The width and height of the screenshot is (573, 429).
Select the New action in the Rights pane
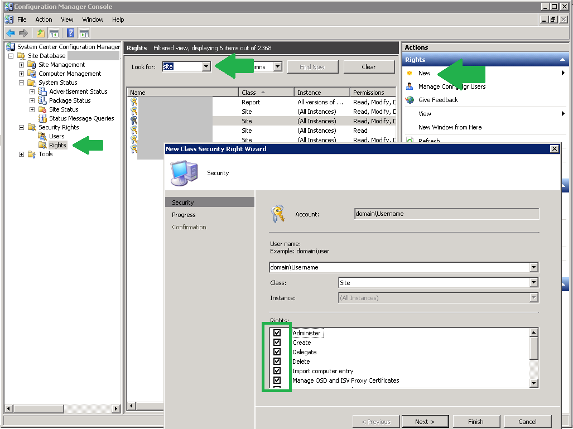[x=423, y=73]
